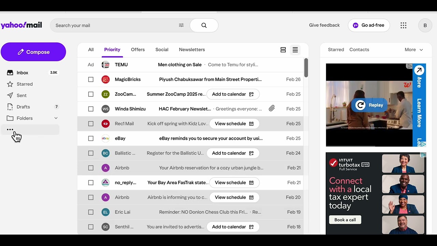The height and width of the screenshot is (246, 437).
Task: View schedule for FasTrak statement email
Action: (x=234, y=182)
